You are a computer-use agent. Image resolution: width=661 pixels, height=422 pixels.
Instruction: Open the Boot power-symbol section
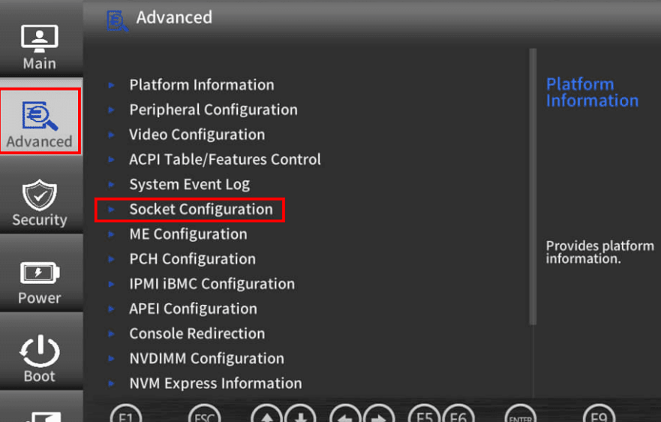coord(40,359)
